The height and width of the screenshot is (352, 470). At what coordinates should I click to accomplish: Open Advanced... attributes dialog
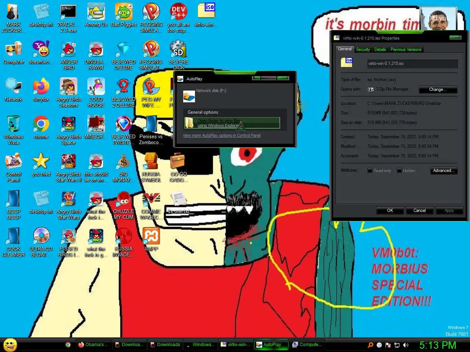(x=444, y=170)
